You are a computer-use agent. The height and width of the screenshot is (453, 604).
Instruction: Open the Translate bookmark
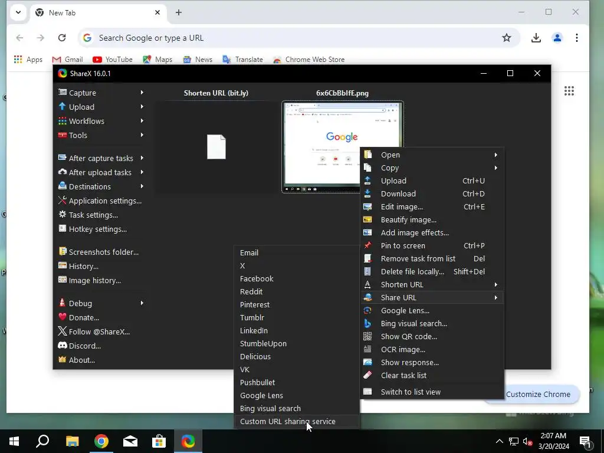242,60
